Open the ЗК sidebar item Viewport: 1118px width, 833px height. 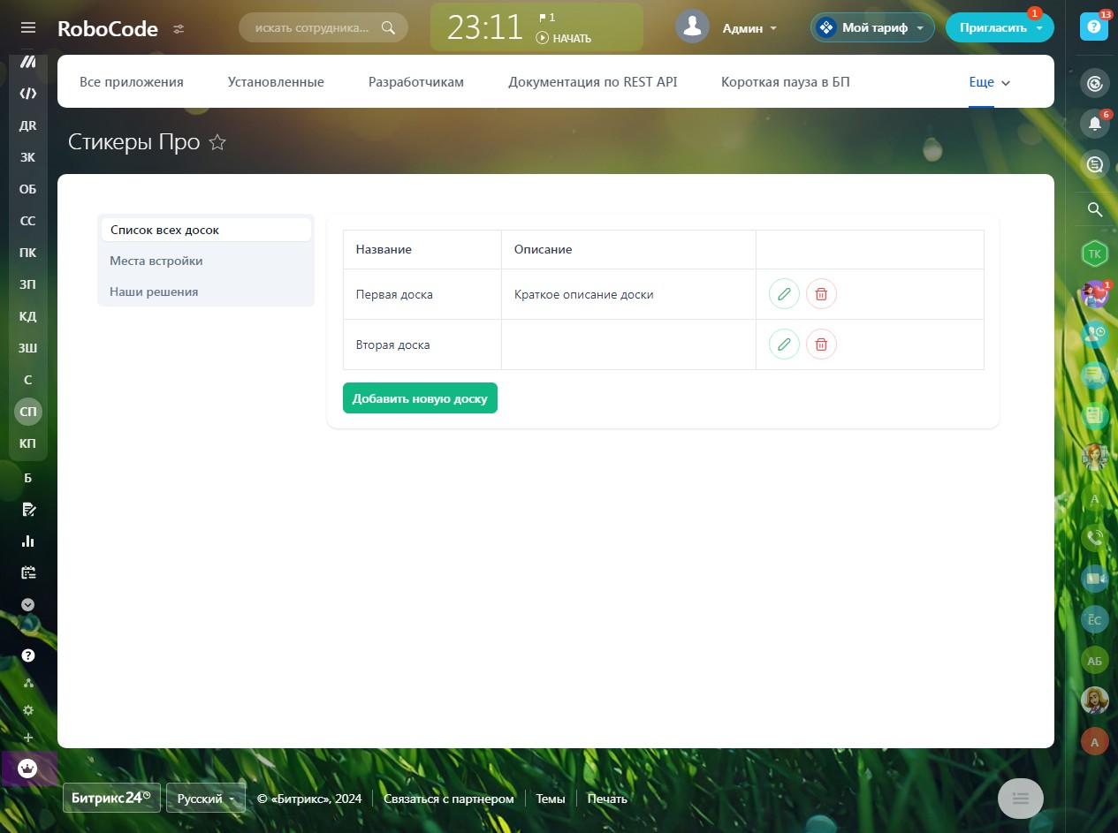[x=28, y=157]
